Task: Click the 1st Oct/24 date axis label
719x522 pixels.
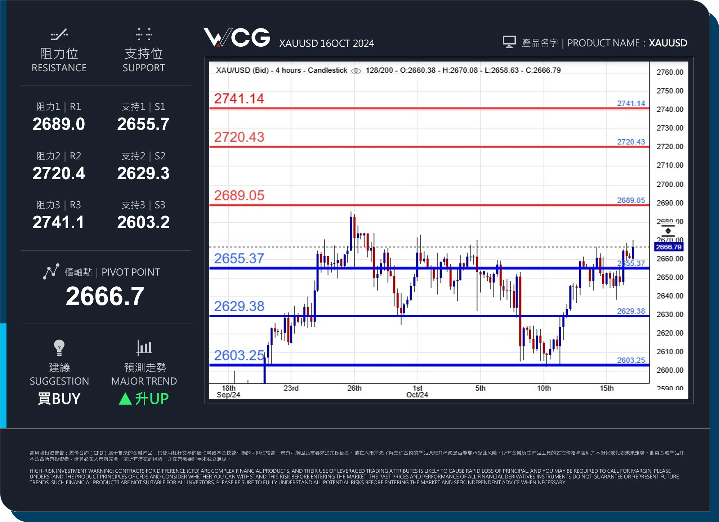Action: 417,391
